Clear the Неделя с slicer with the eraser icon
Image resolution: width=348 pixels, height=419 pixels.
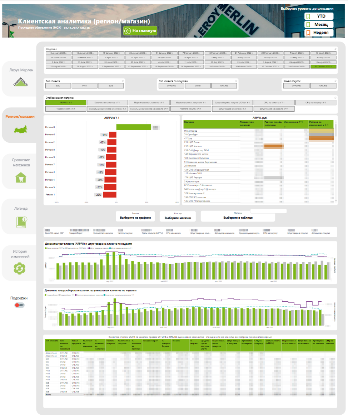click(x=335, y=49)
